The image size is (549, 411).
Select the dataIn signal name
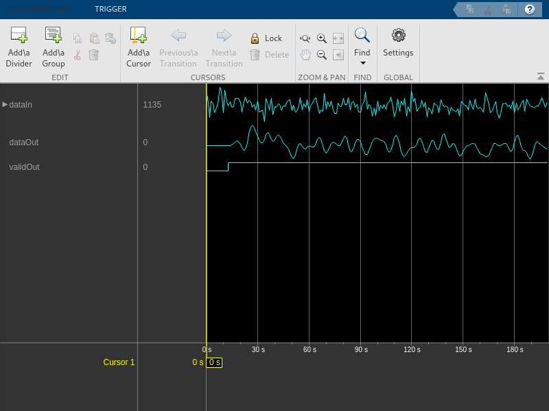pyautogui.click(x=21, y=105)
